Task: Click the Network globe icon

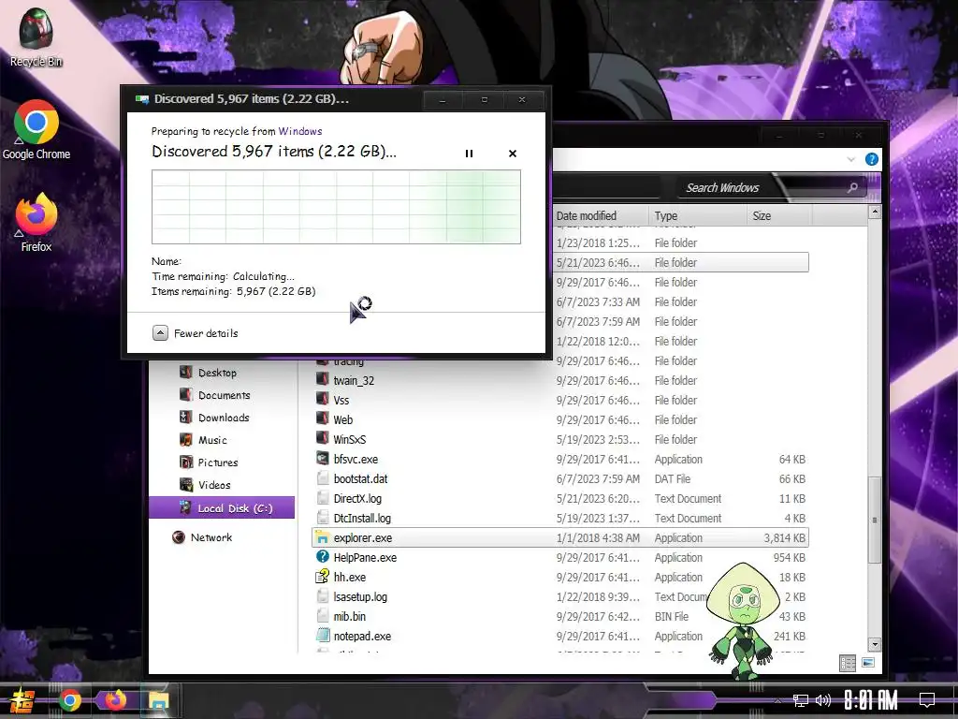Action: coord(179,537)
